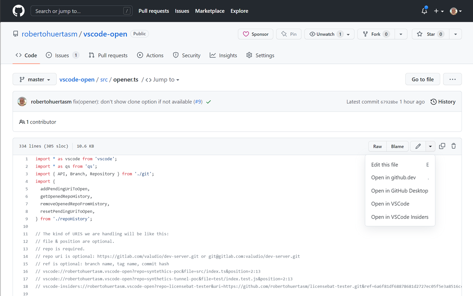Open the Blame view
Image resolution: width=473 pixels, height=296 pixels.
(x=398, y=147)
